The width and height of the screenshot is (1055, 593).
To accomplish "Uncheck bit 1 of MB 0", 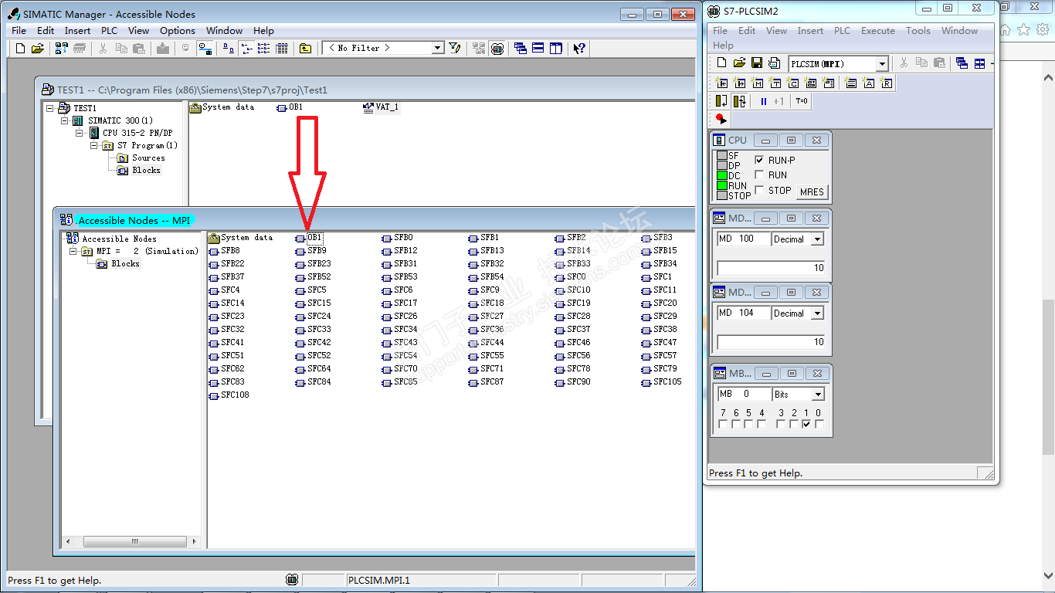I will [806, 425].
